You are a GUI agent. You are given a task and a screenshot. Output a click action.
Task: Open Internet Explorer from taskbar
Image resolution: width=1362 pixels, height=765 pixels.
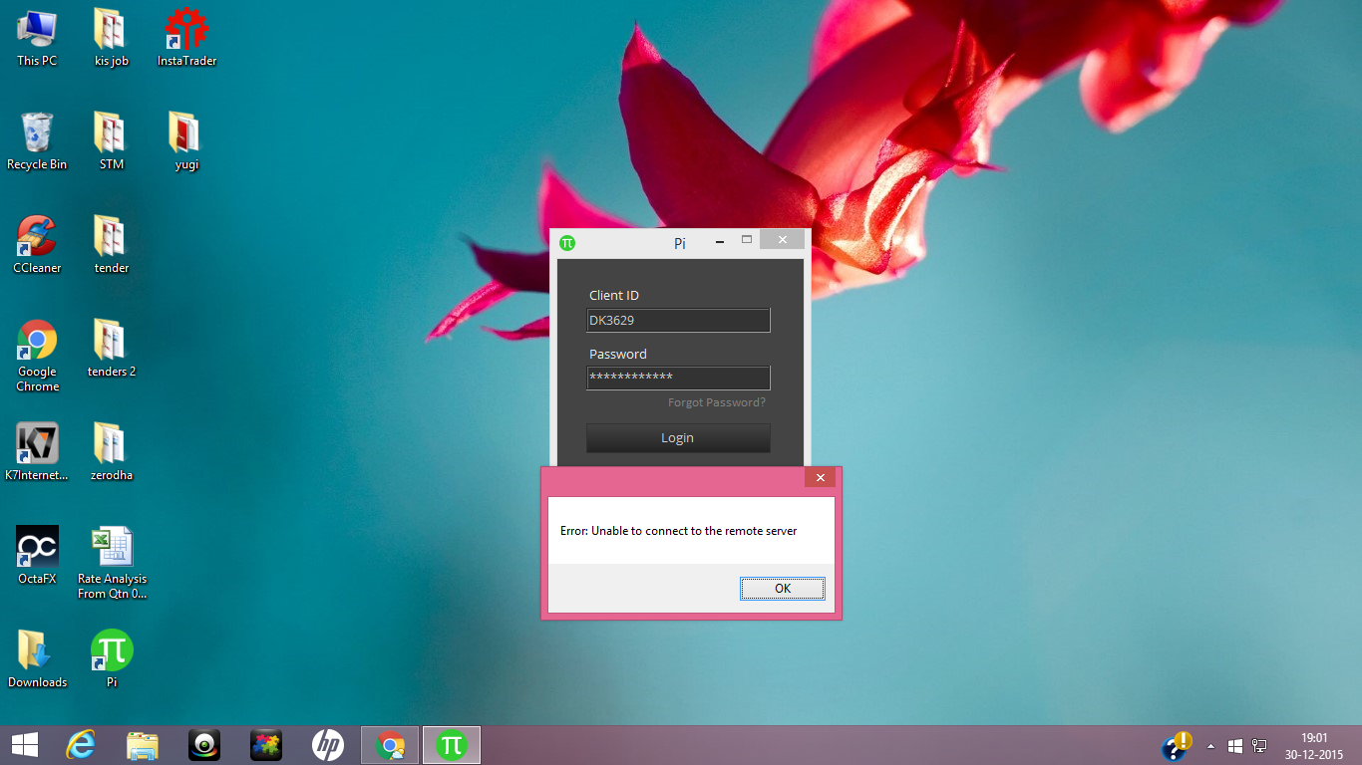[81, 745]
